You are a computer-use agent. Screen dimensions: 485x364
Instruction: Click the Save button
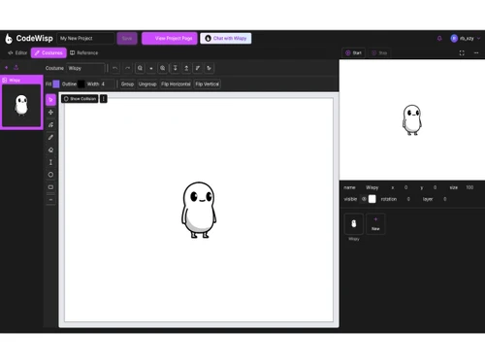click(127, 38)
